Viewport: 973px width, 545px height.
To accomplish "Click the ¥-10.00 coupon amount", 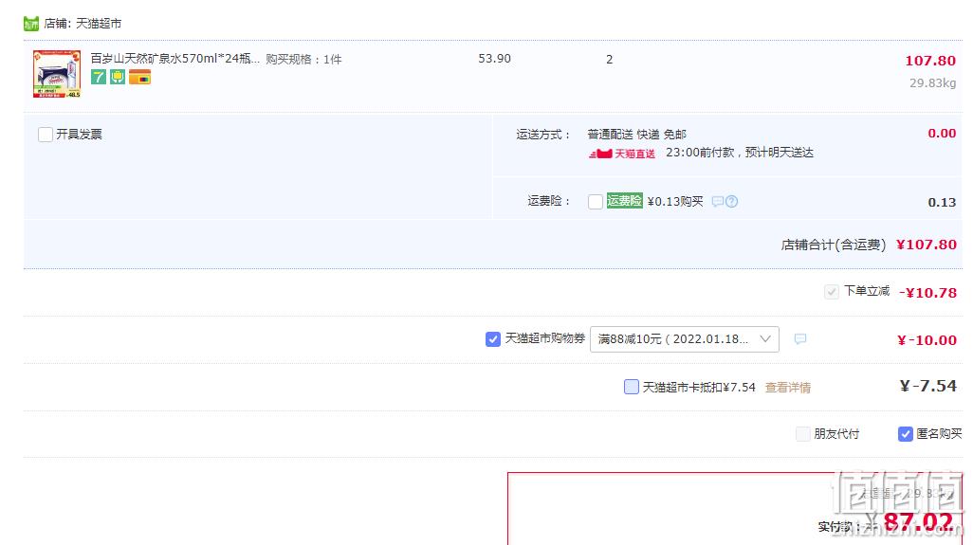I will 927,340.
